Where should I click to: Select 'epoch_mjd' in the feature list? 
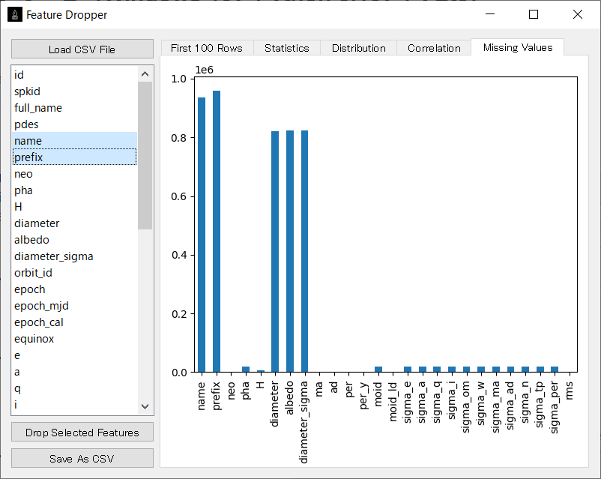click(x=75, y=306)
